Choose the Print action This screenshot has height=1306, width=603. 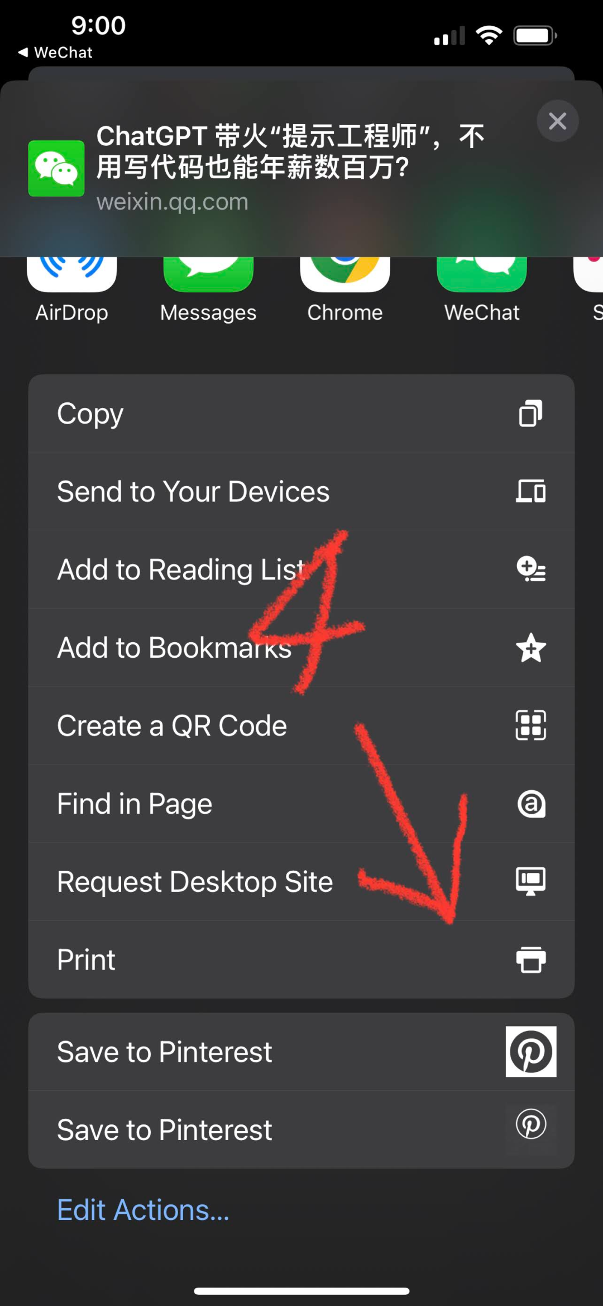click(301, 960)
